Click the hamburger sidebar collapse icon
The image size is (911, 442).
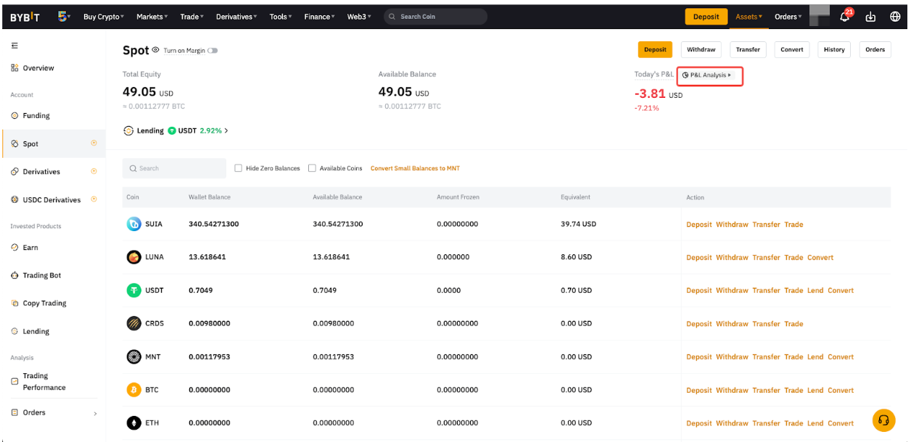coord(15,46)
